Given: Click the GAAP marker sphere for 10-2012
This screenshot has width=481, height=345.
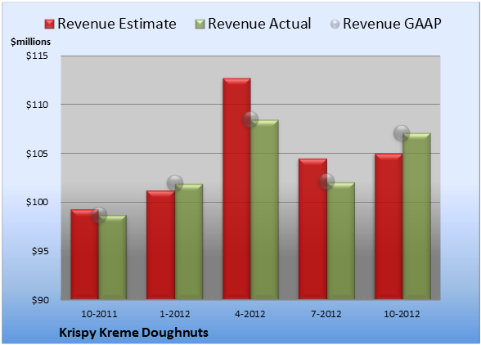Looking at the screenshot, I should pyautogui.click(x=402, y=133).
